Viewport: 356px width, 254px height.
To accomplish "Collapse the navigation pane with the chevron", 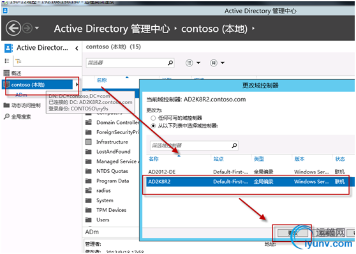I will (x=77, y=48).
